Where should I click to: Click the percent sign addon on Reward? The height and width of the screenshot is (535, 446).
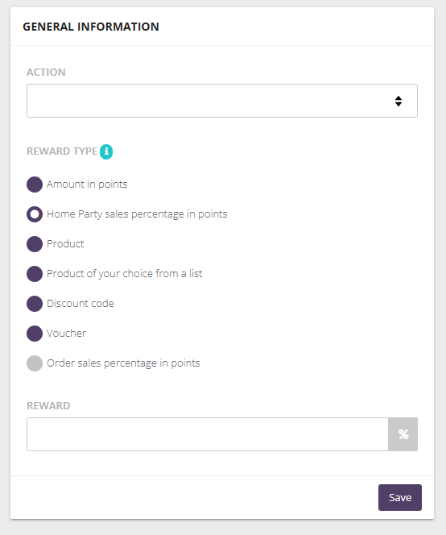tap(403, 434)
